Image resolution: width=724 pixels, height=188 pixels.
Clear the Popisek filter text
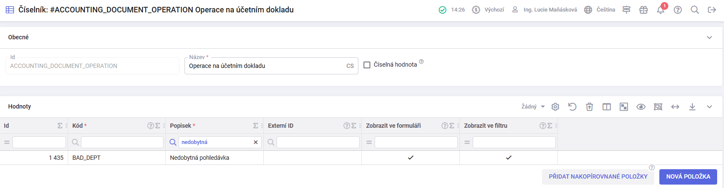pyautogui.click(x=256, y=142)
